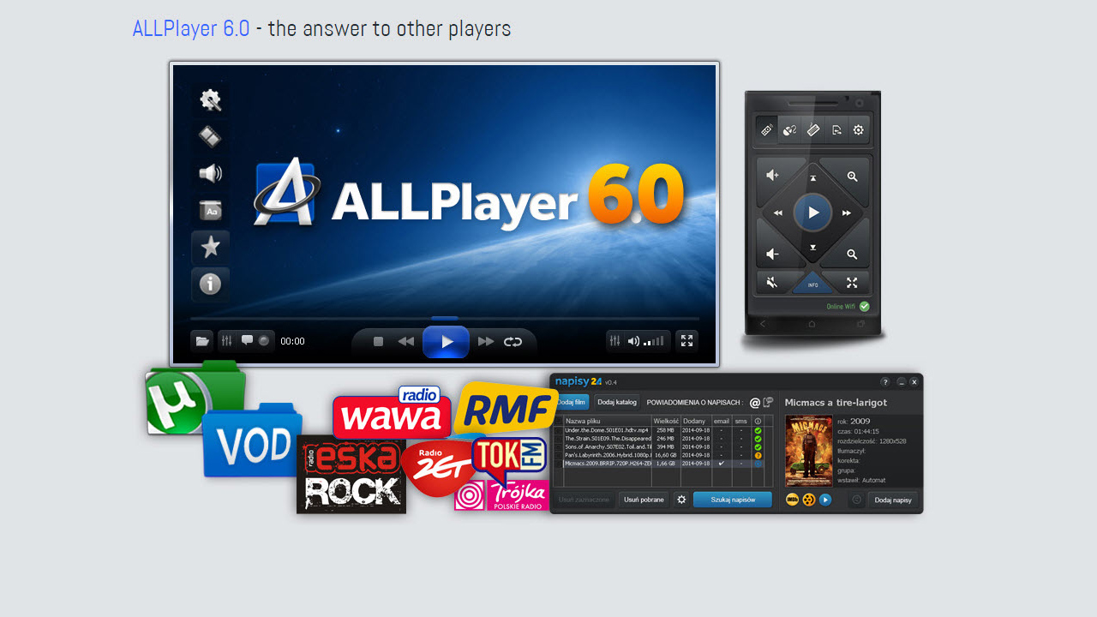Enter fullscreen using the expand icon

coord(686,341)
